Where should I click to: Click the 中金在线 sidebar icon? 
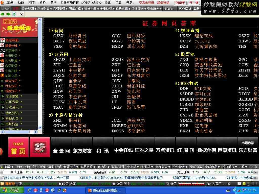(2, 71)
